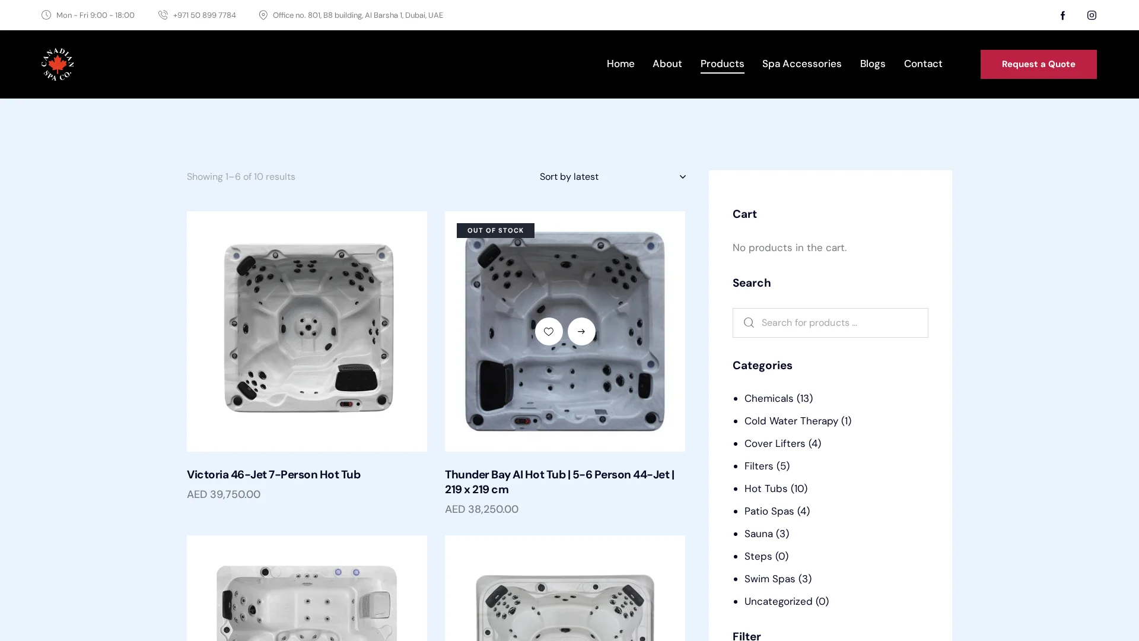Open the Products menu item
The height and width of the screenshot is (641, 1139).
[x=722, y=64]
